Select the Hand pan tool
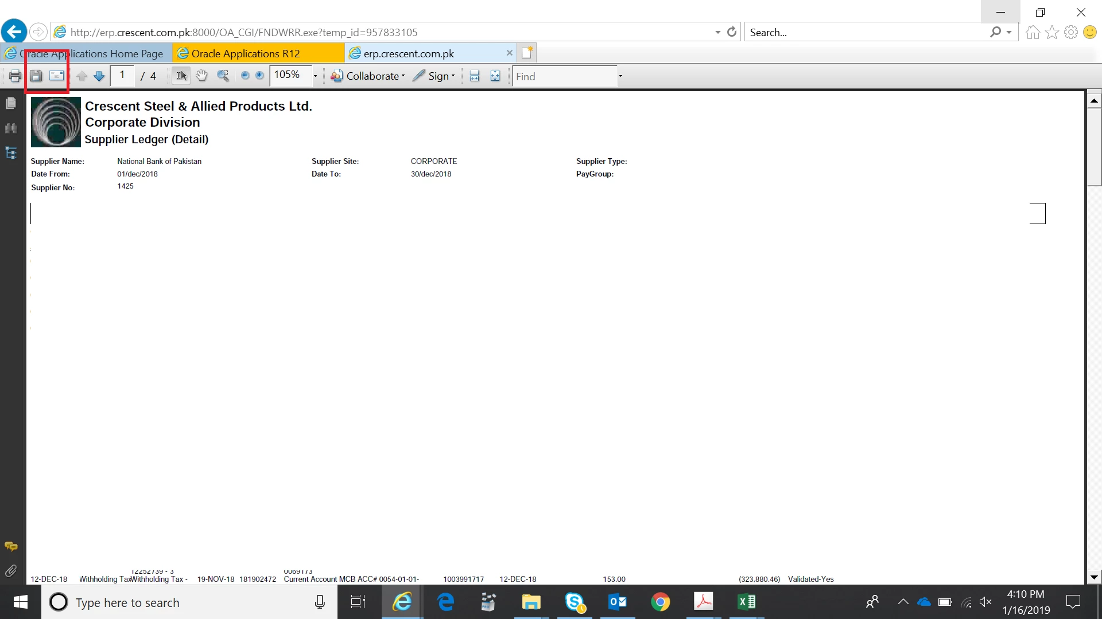1102x619 pixels. [x=201, y=76]
